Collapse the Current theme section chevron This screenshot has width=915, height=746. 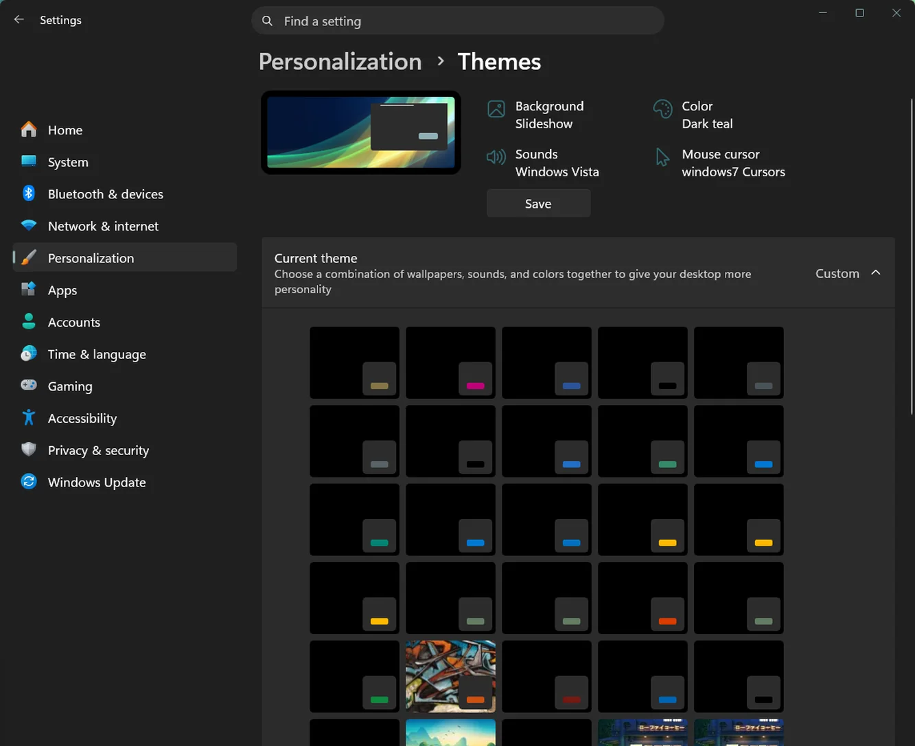coord(876,273)
